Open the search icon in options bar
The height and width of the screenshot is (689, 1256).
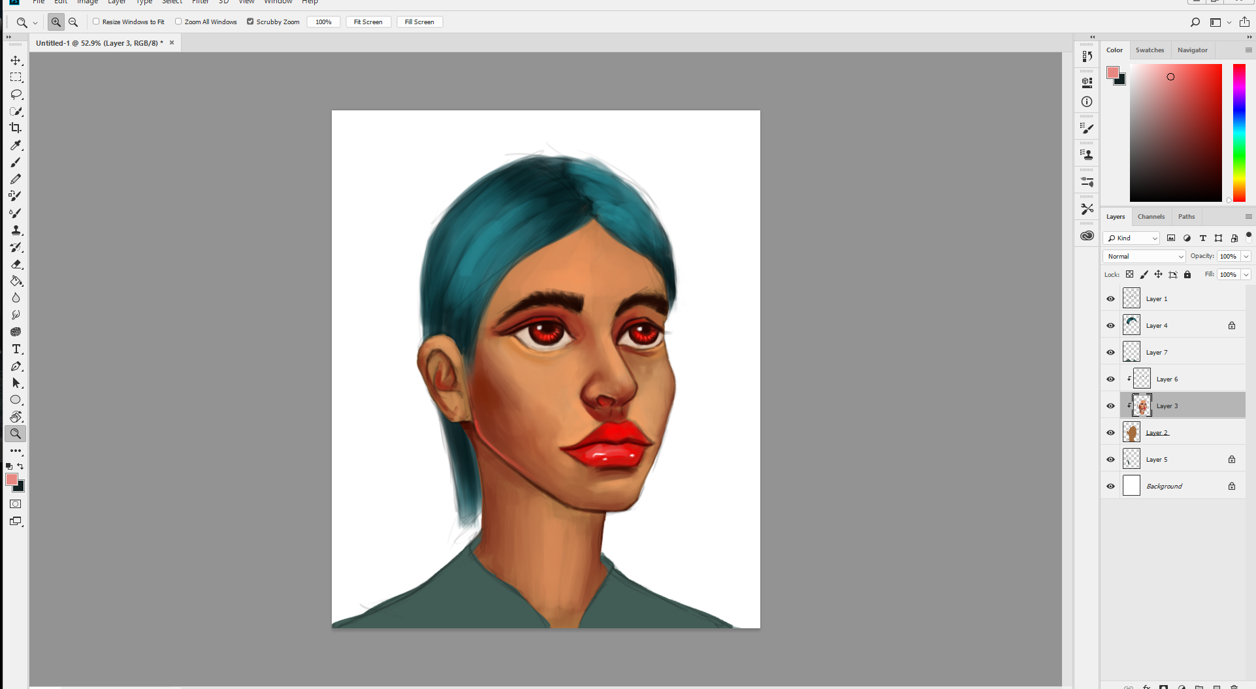[1195, 22]
